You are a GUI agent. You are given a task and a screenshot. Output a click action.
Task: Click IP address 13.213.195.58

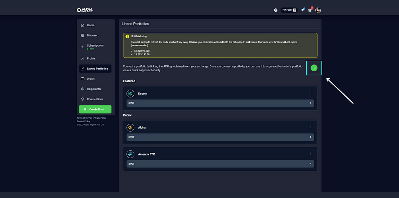(x=142, y=54)
